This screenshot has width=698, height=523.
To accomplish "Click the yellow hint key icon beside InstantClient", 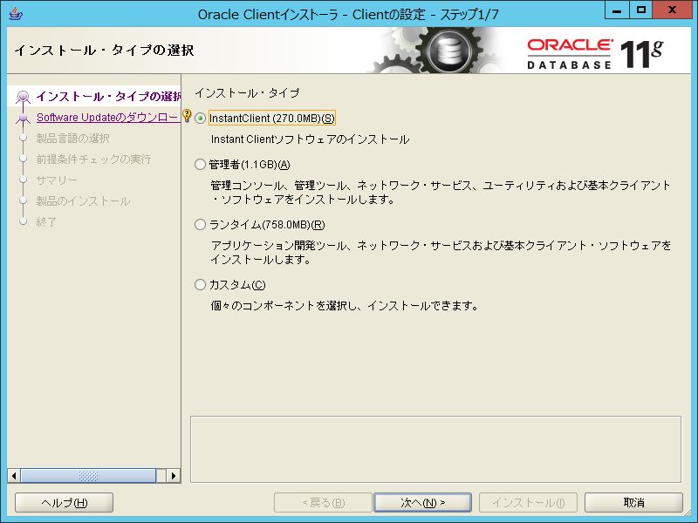I will coord(187,116).
